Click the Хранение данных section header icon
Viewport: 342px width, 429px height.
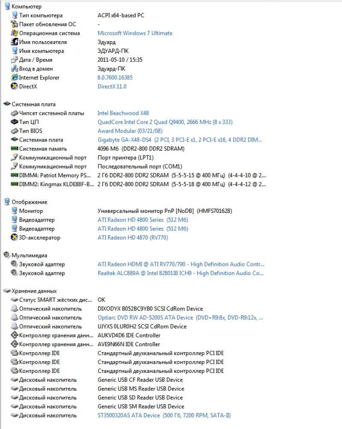[7, 290]
